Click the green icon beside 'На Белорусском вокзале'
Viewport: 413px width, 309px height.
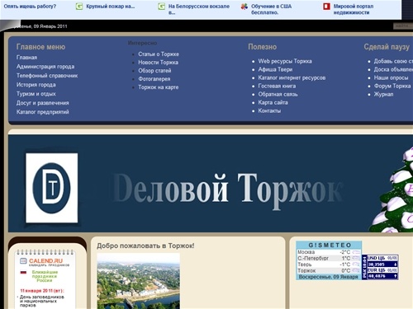pos(162,7)
